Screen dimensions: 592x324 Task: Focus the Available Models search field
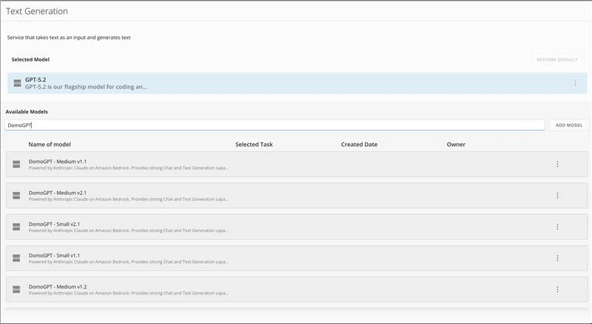click(x=275, y=125)
